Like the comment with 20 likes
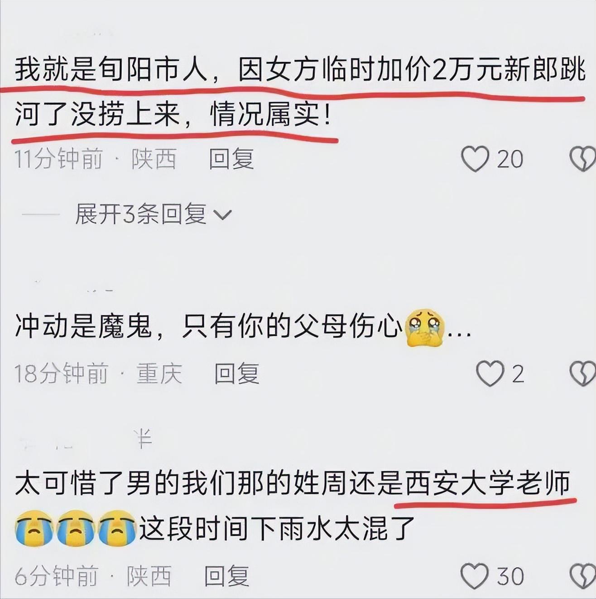This screenshot has width=596, height=599. (x=475, y=159)
